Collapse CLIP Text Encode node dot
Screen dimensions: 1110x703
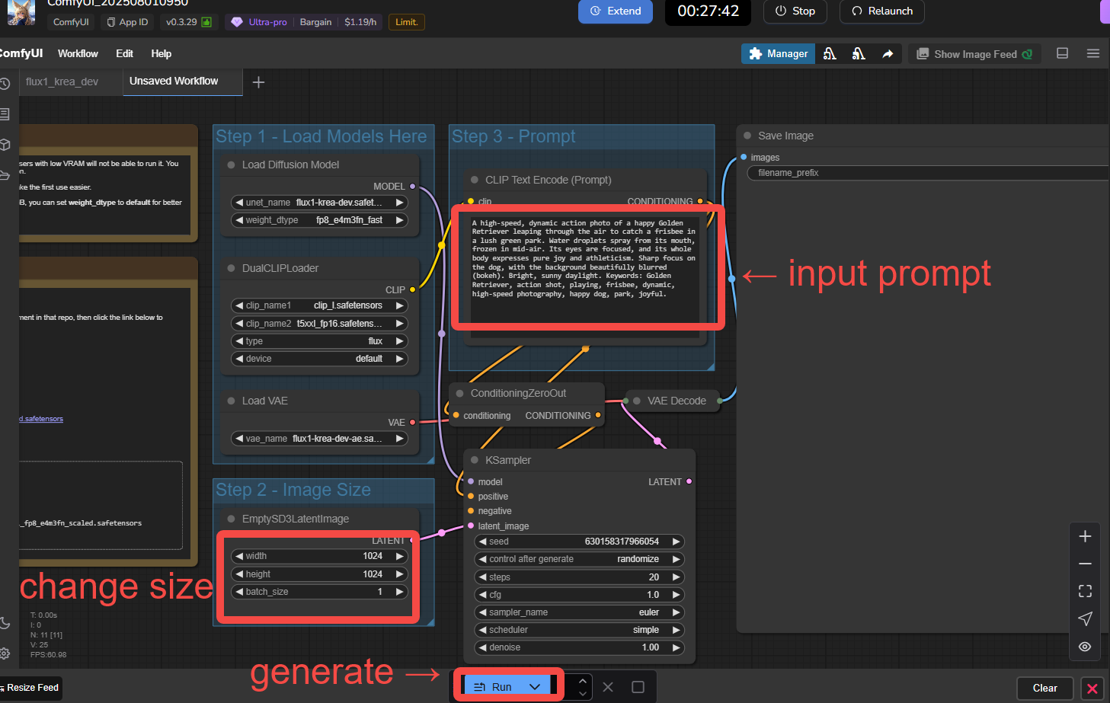coord(475,180)
